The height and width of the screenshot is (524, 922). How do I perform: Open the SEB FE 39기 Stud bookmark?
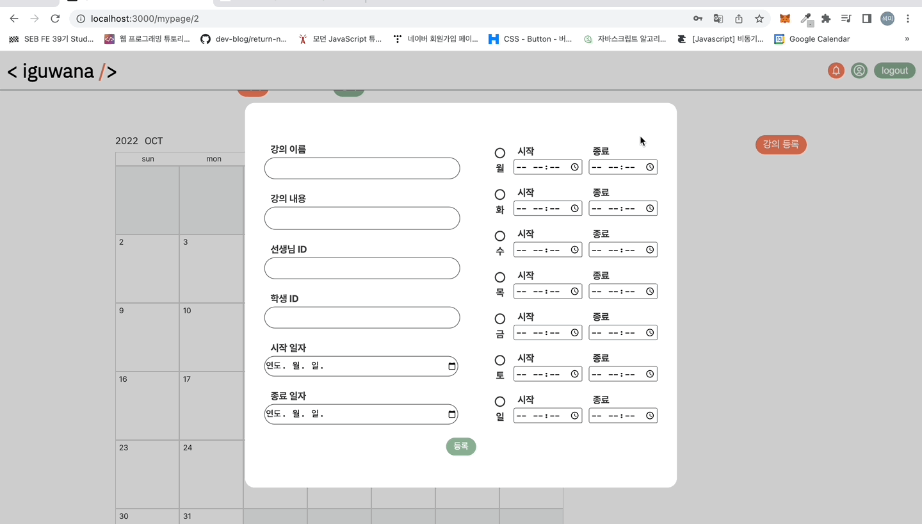click(x=51, y=39)
